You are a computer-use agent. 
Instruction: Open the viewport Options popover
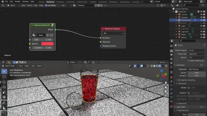click(x=163, y=62)
